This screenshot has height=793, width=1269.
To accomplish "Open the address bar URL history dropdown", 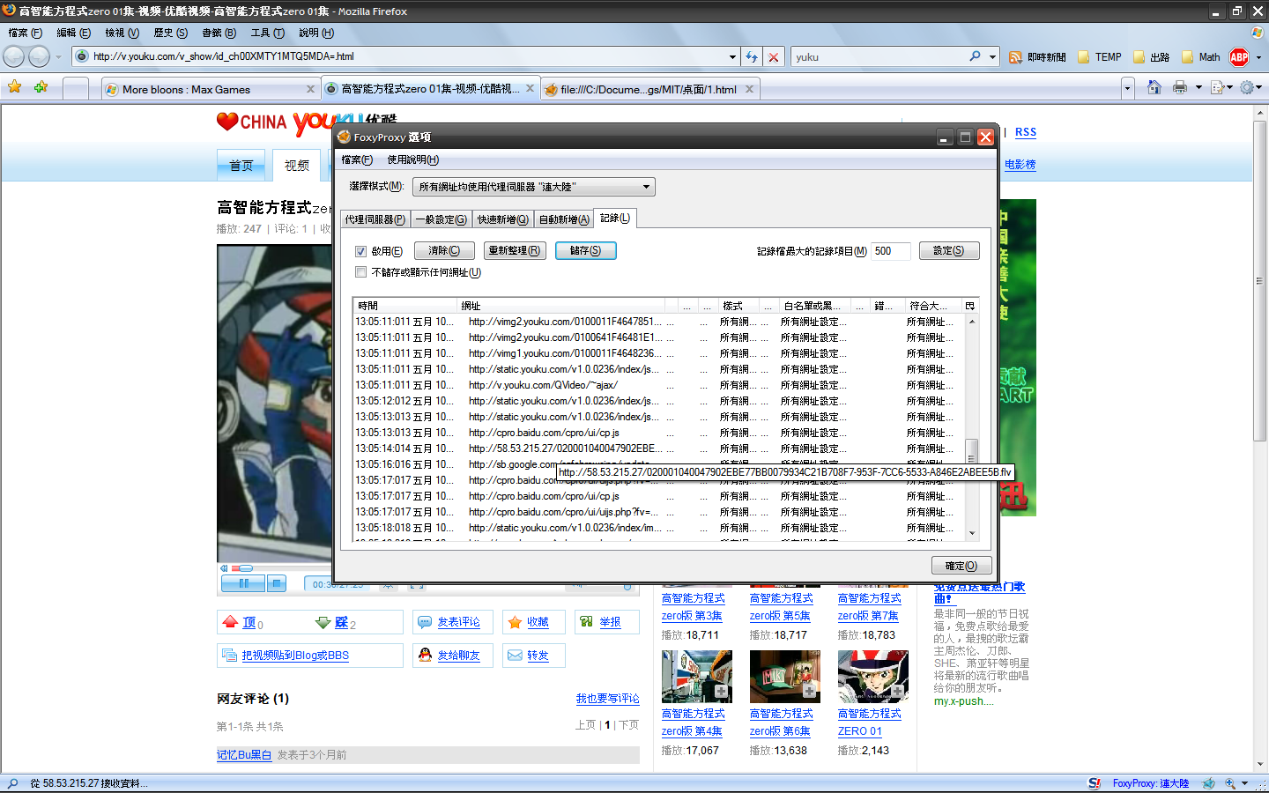I will (732, 57).
